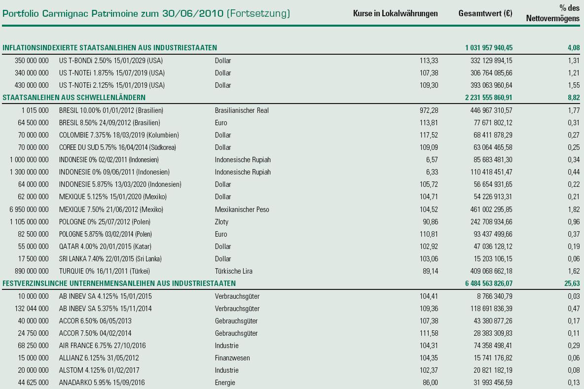Click the price '111,58'
This screenshot has width=584, height=389.
429,333
